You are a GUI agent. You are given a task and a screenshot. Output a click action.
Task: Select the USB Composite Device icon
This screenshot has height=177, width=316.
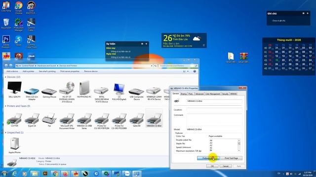point(136,94)
